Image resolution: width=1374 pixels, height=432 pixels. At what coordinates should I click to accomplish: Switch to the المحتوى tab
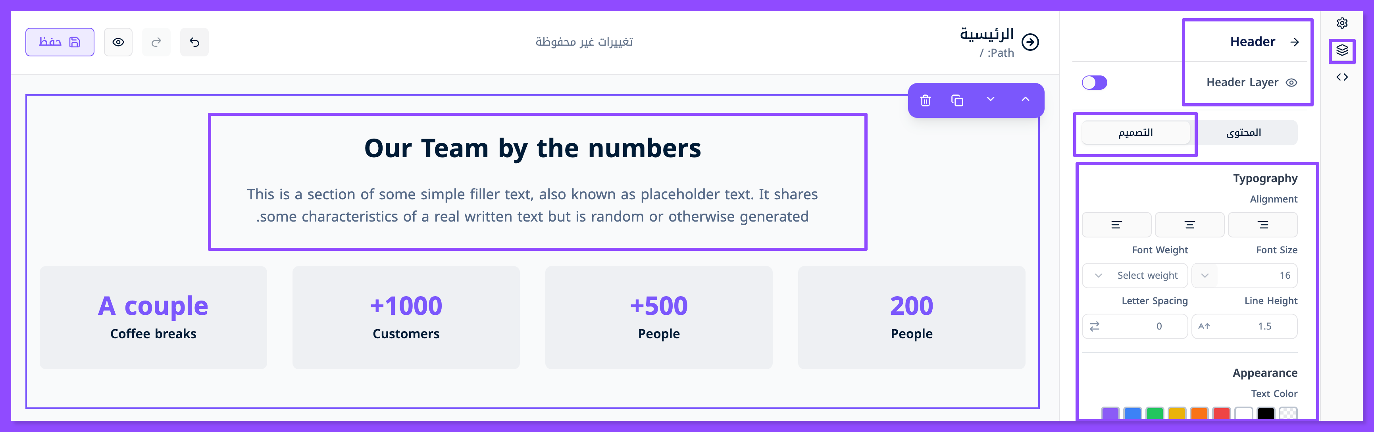(1243, 132)
